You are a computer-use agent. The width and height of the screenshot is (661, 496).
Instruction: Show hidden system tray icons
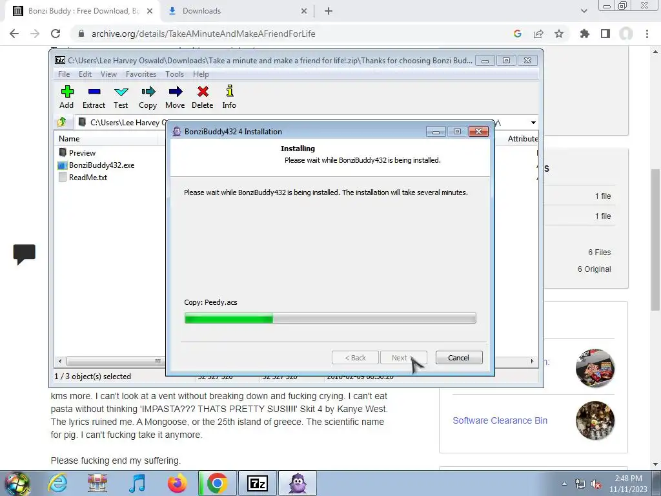click(x=564, y=484)
